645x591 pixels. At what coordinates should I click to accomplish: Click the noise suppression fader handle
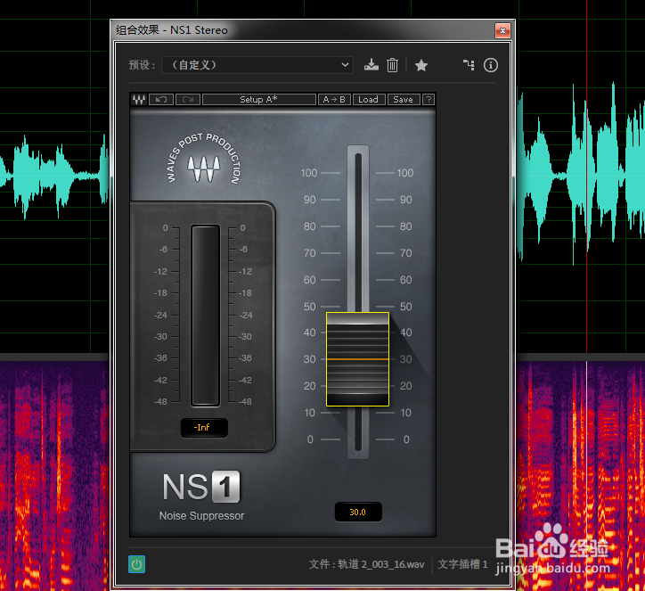357,359
